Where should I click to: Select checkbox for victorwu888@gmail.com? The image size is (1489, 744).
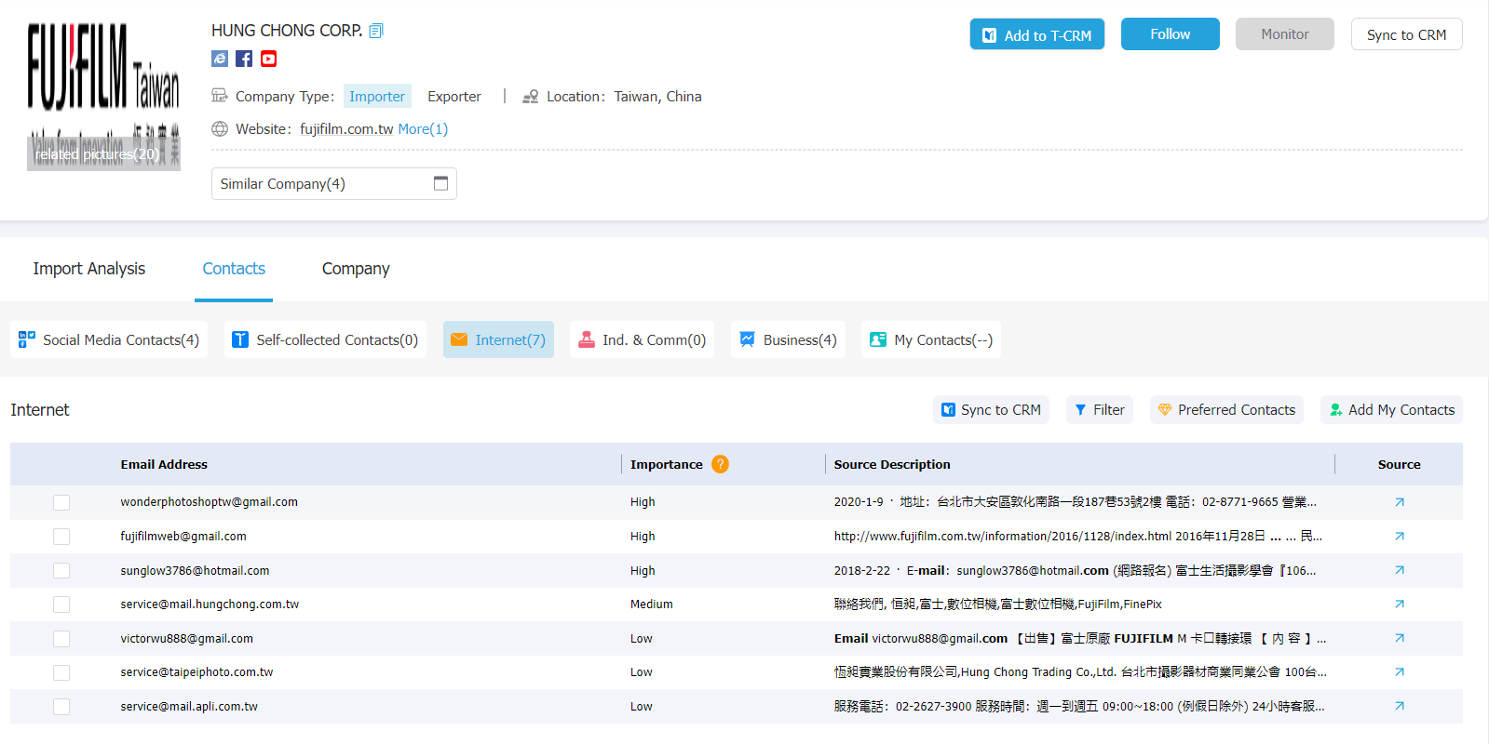(61, 639)
